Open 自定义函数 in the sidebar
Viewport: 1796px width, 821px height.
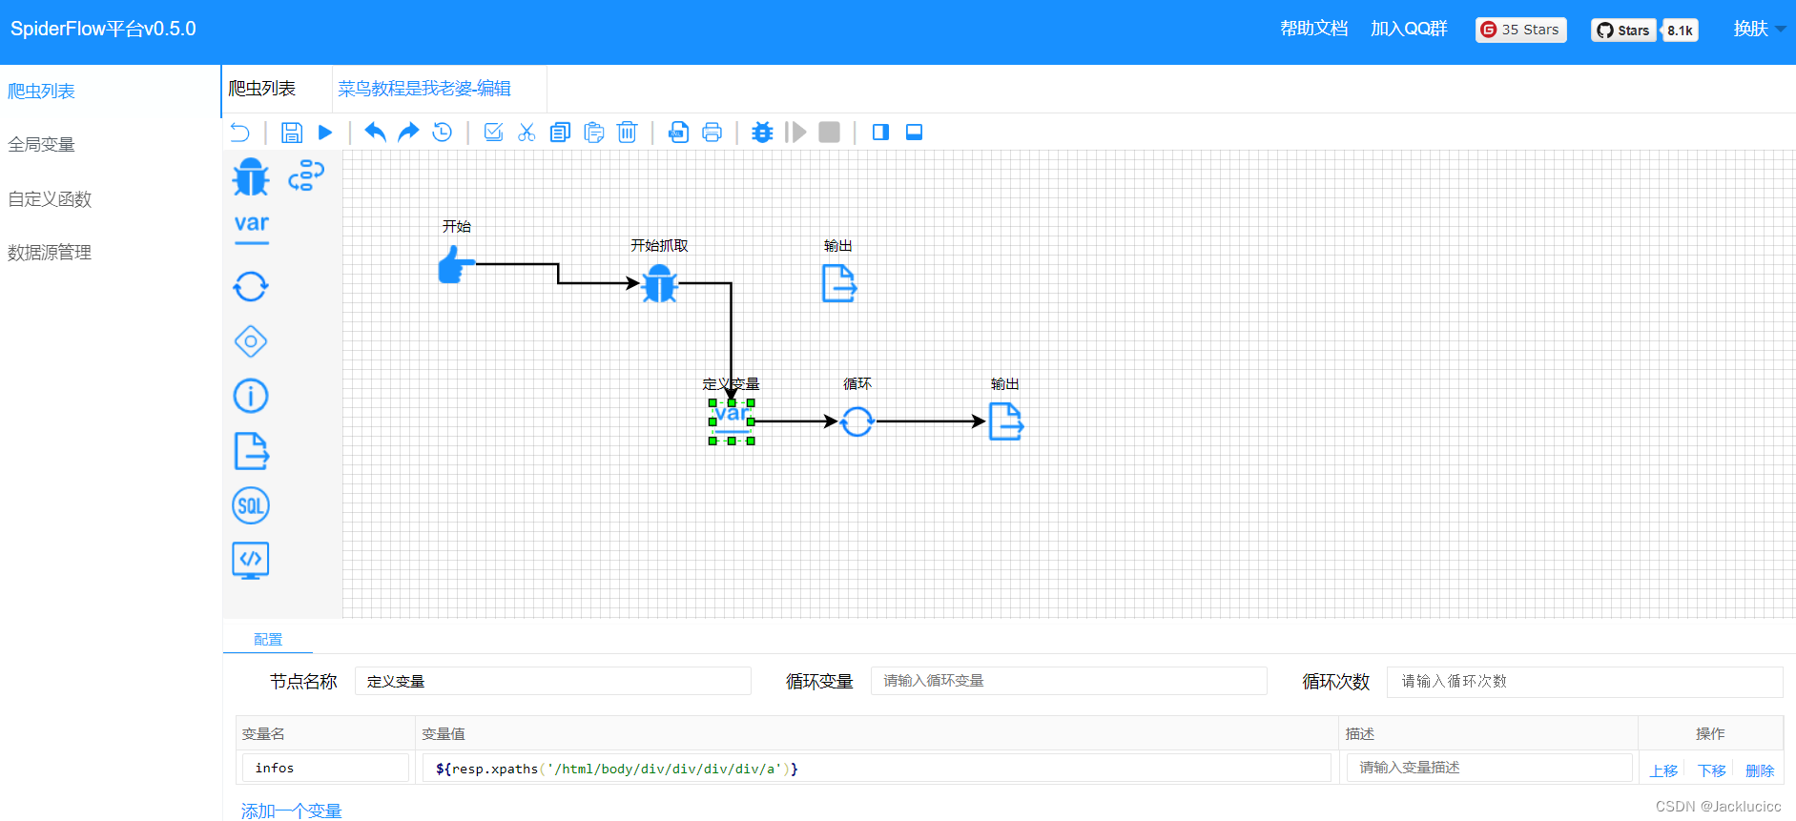50,199
